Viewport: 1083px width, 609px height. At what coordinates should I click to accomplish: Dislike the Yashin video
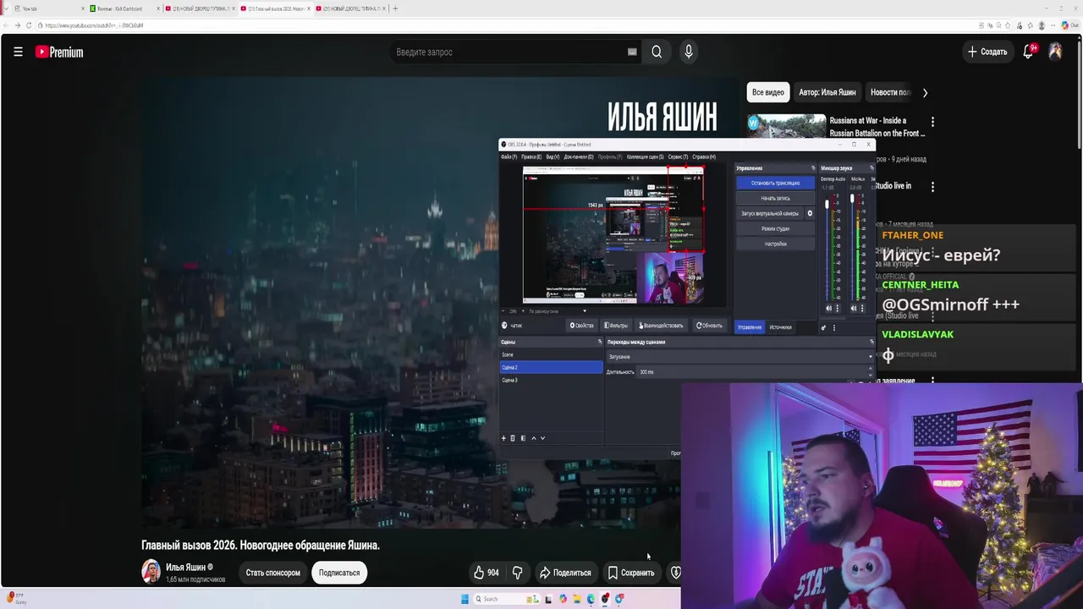click(x=517, y=573)
